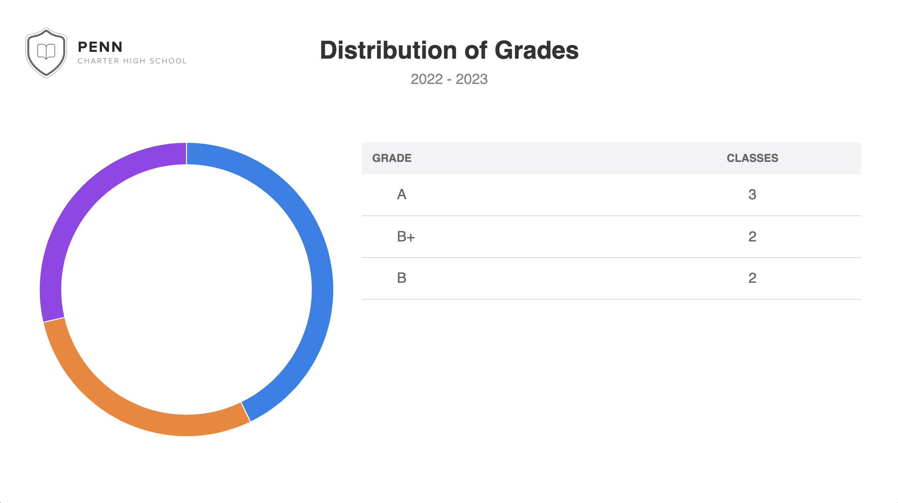Select the PENN school name text
Viewport: 898px width, 503px height.
[x=100, y=47]
